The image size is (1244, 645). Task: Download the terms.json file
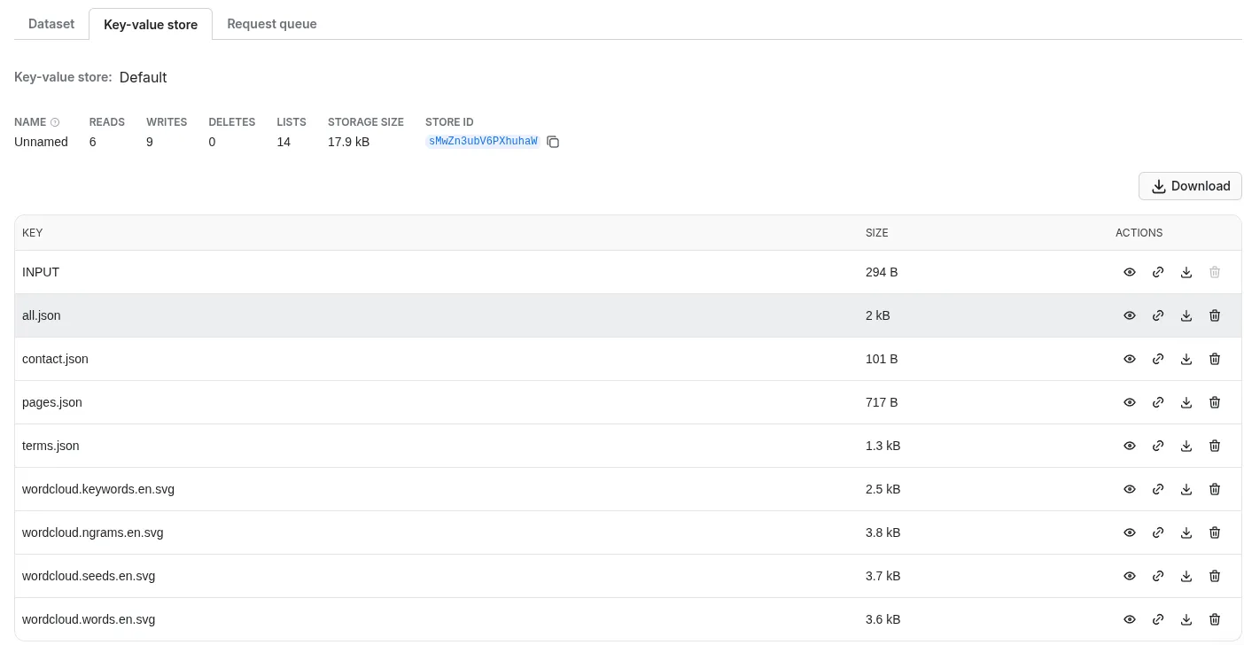(1186, 446)
